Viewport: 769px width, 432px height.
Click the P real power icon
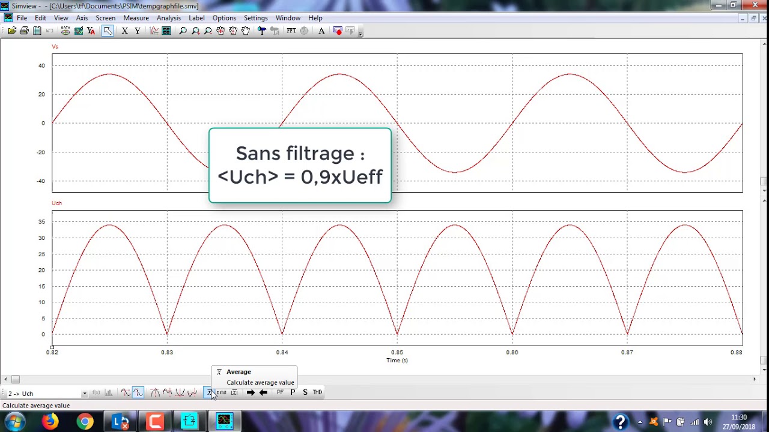tap(293, 392)
